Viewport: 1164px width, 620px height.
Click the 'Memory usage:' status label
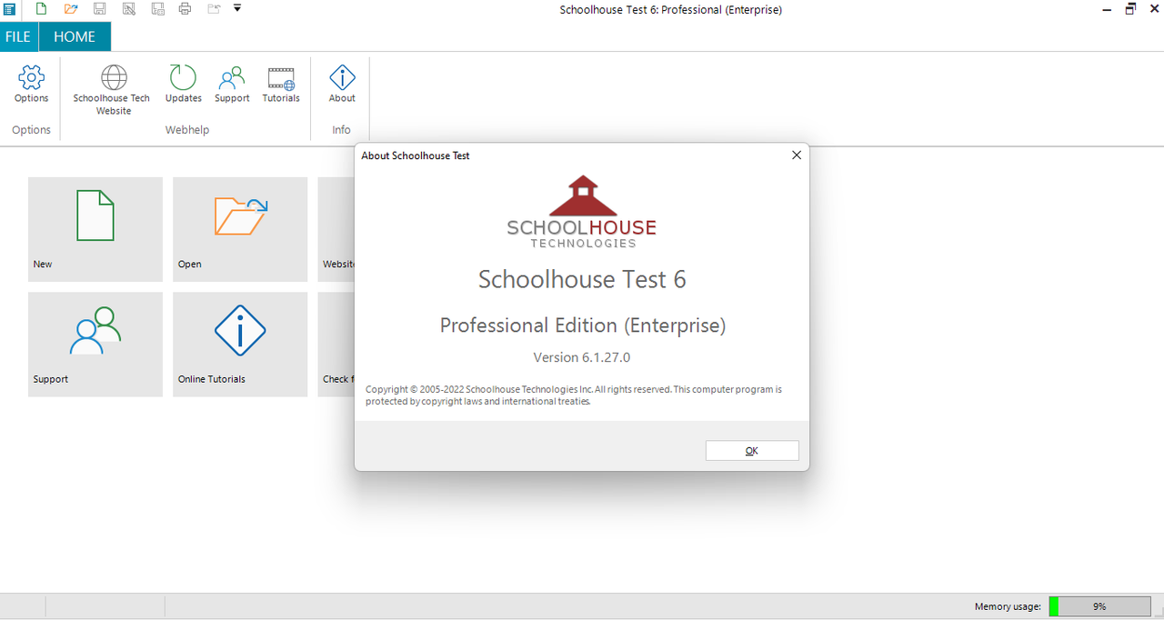point(1008,606)
